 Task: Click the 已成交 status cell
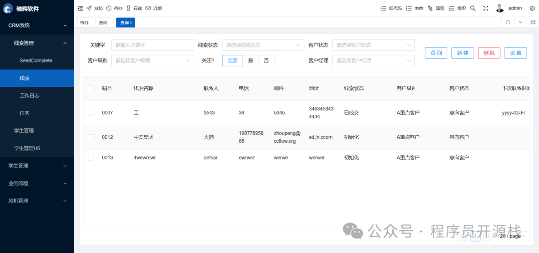point(351,113)
